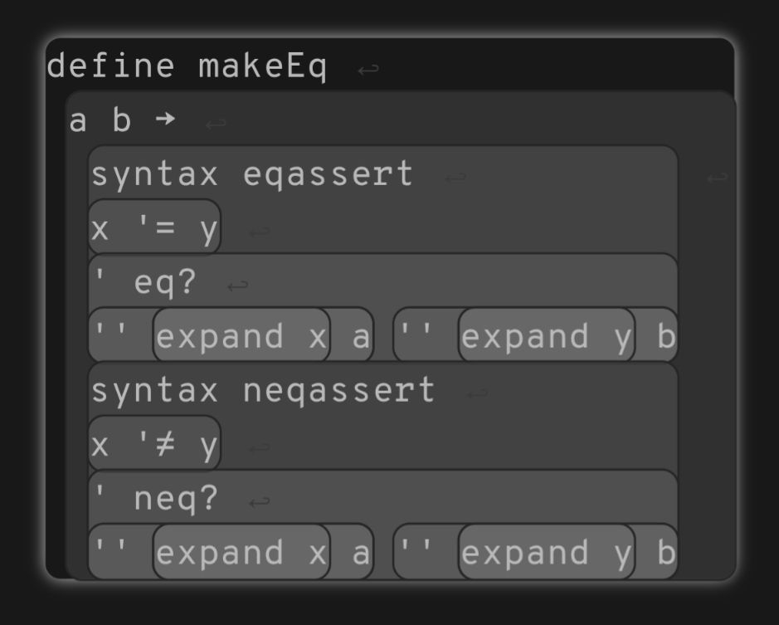
Task: Click the "expand y" block under eq?
Action: 546,336
